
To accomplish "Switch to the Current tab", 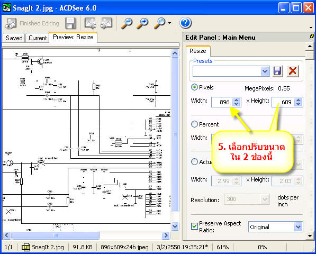I will (x=38, y=38).
